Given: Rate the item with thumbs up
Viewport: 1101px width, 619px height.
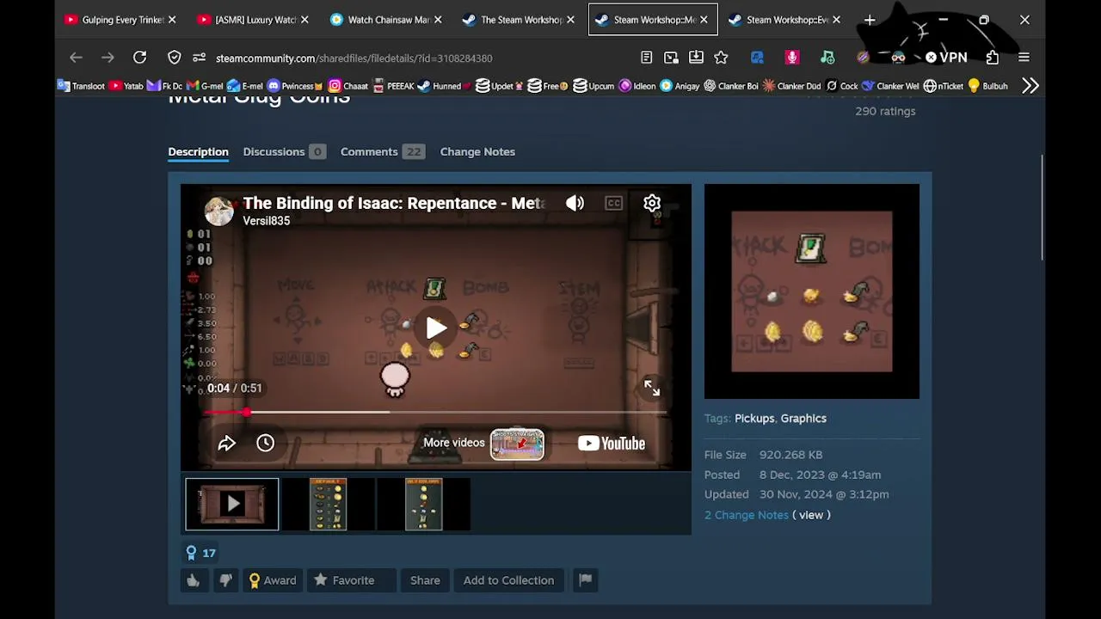Looking at the screenshot, I should point(194,580).
